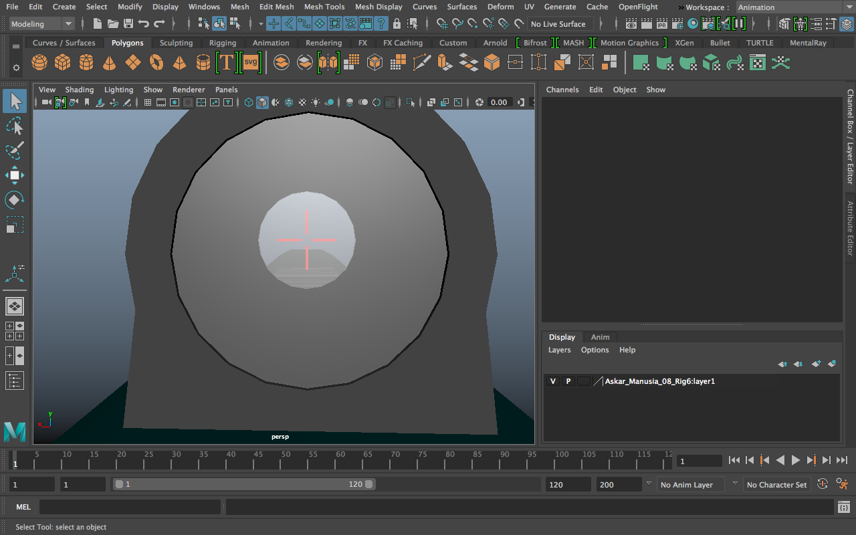Viewport: 856px width, 535px height.
Task: Open the shelf tab list menu icon
Action: tap(16, 46)
